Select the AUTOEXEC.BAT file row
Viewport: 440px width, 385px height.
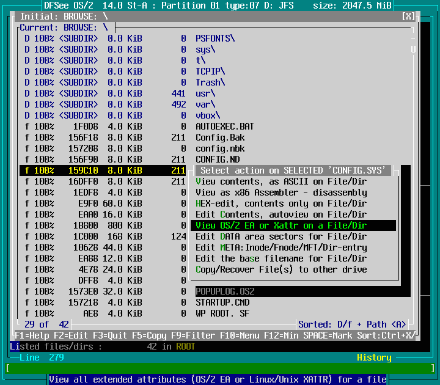point(224,127)
